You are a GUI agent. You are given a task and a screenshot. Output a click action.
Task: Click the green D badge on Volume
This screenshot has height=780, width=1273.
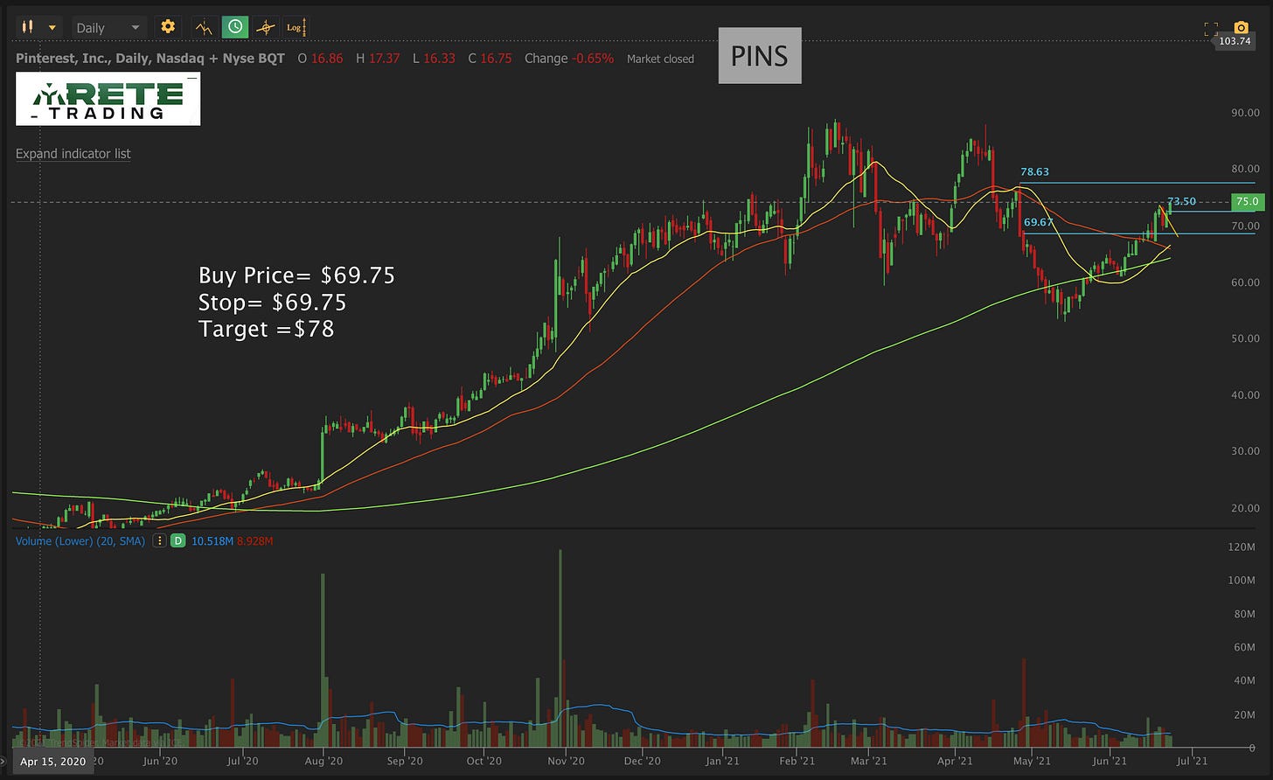click(177, 541)
